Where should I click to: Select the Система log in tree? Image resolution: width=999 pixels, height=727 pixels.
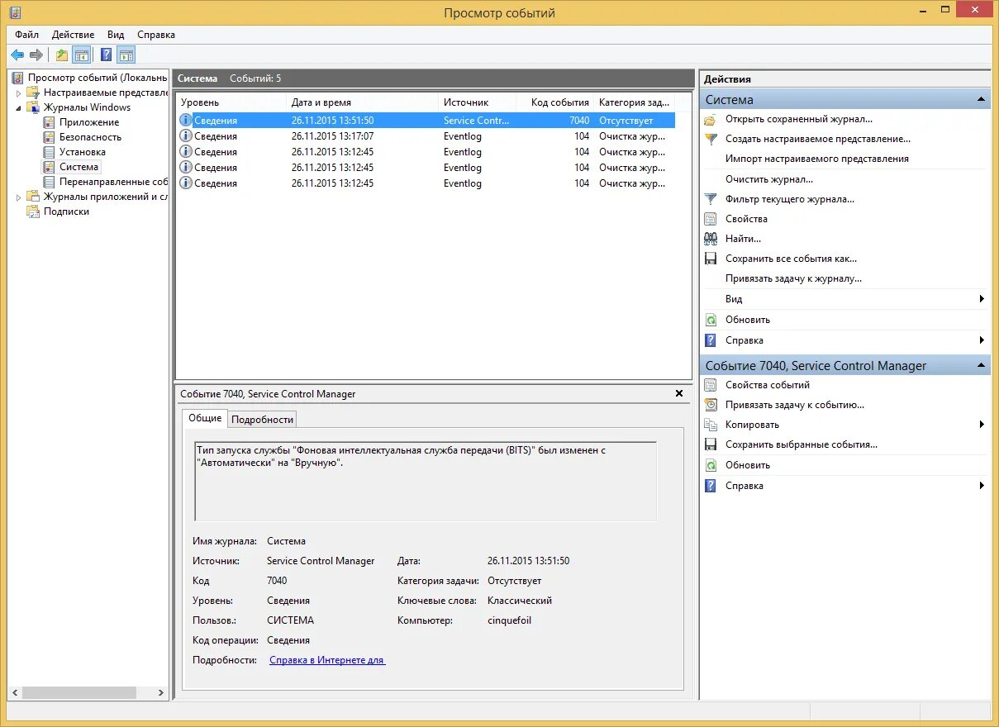point(78,167)
